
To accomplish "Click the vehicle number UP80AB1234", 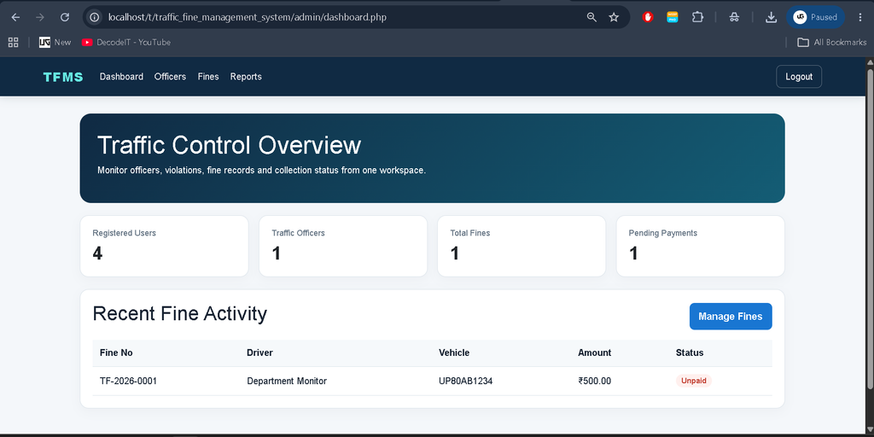I will [465, 382].
